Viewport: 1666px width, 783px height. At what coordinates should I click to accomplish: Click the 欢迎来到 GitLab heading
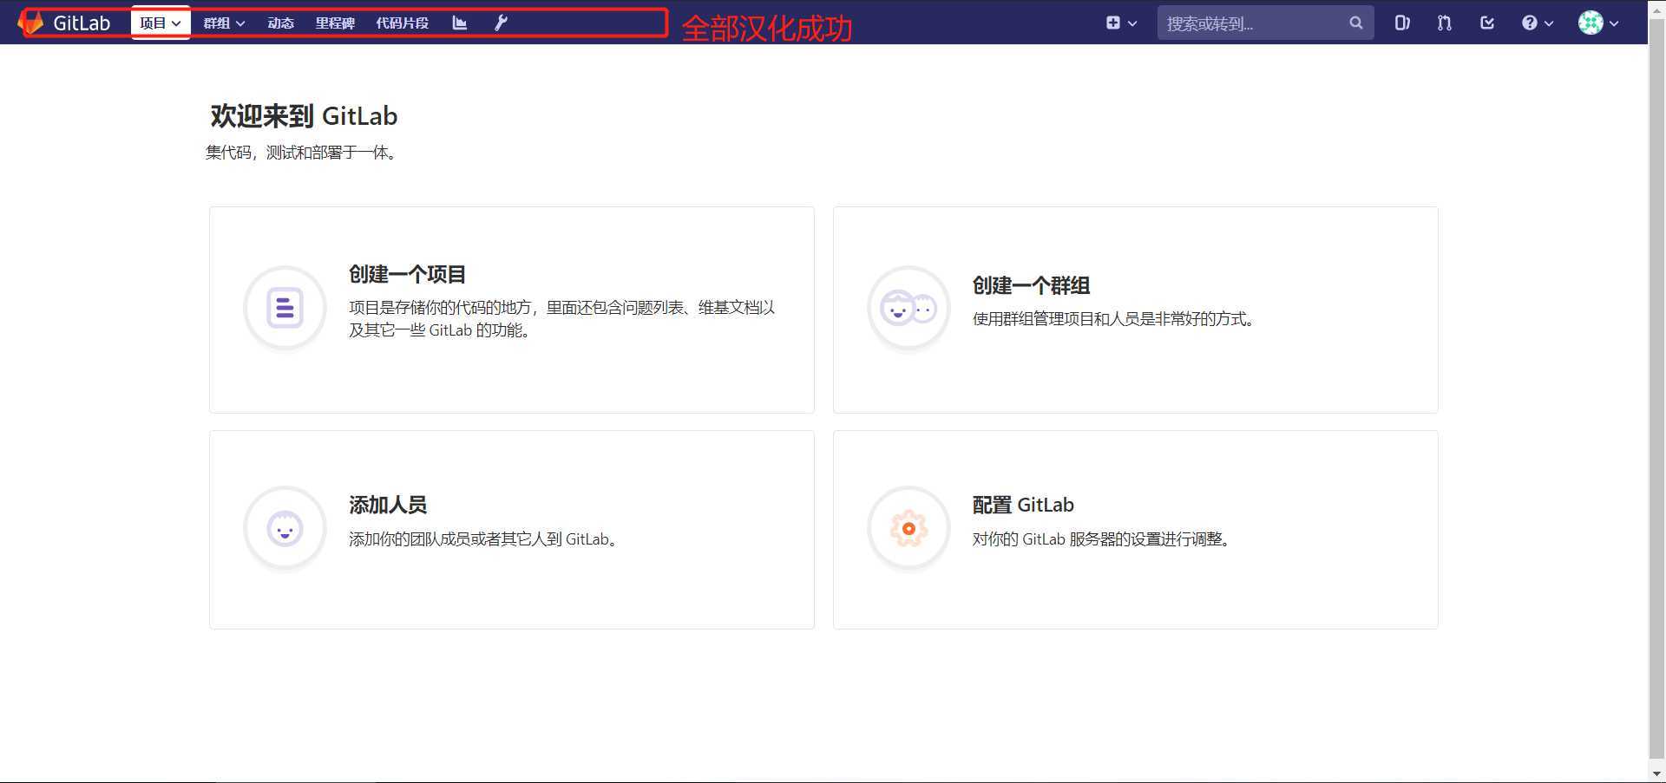pyautogui.click(x=304, y=116)
